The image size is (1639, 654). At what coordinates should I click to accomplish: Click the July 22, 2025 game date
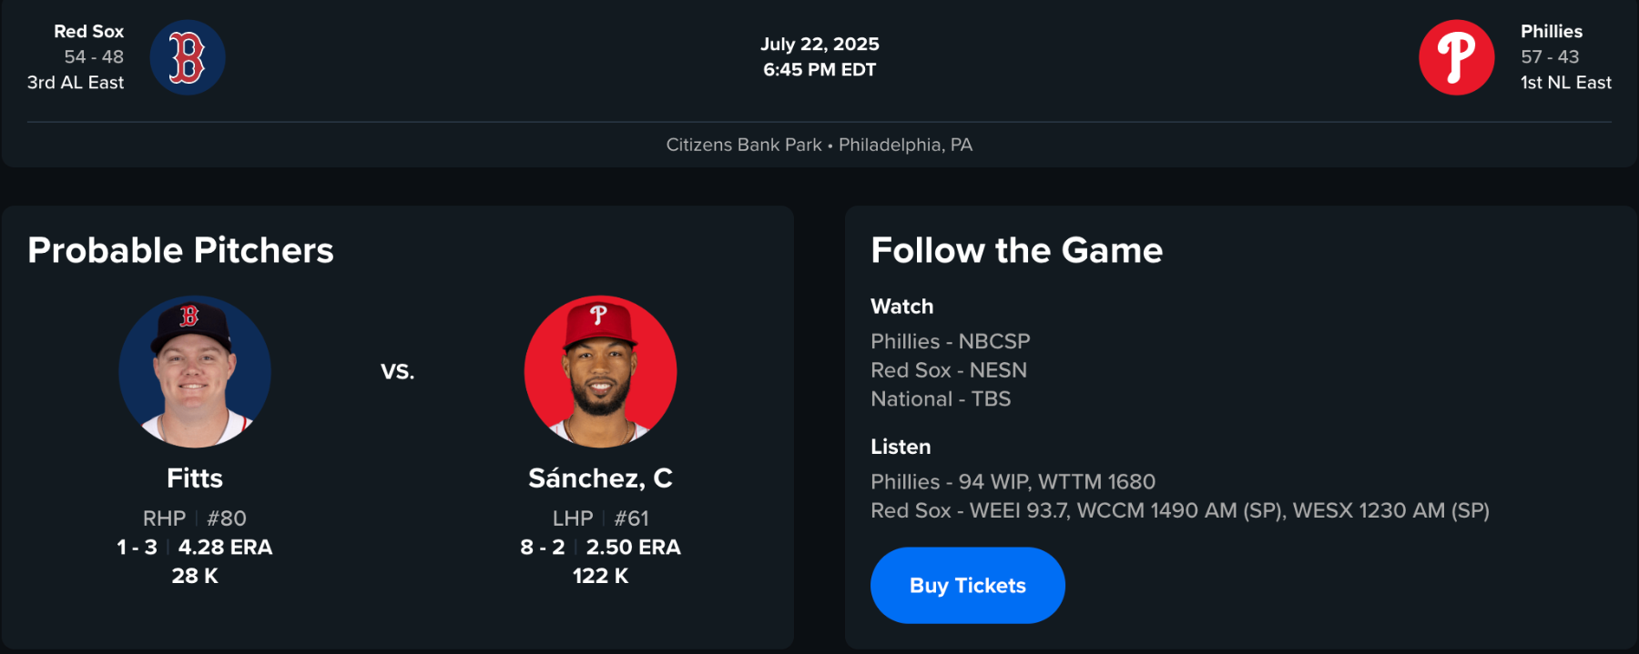point(819,44)
